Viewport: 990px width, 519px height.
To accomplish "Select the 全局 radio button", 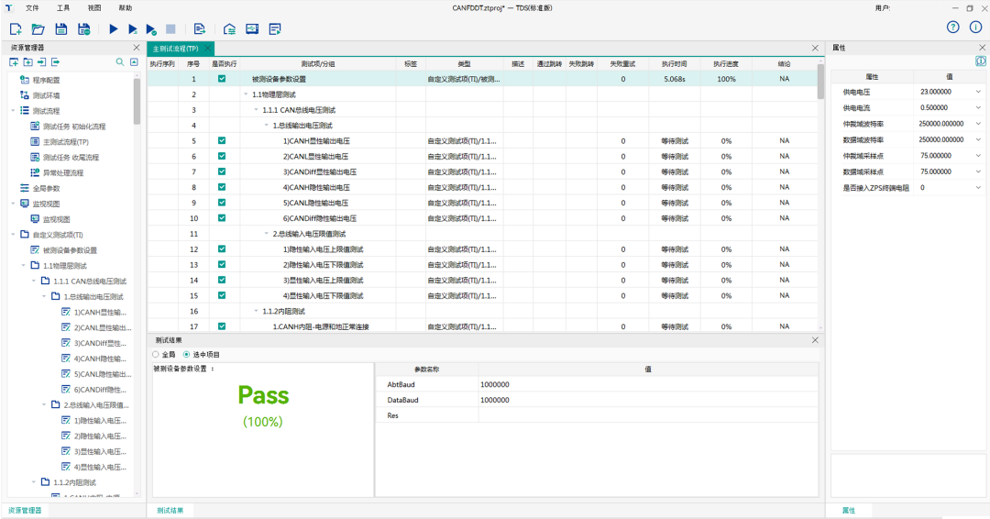I will [156, 355].
